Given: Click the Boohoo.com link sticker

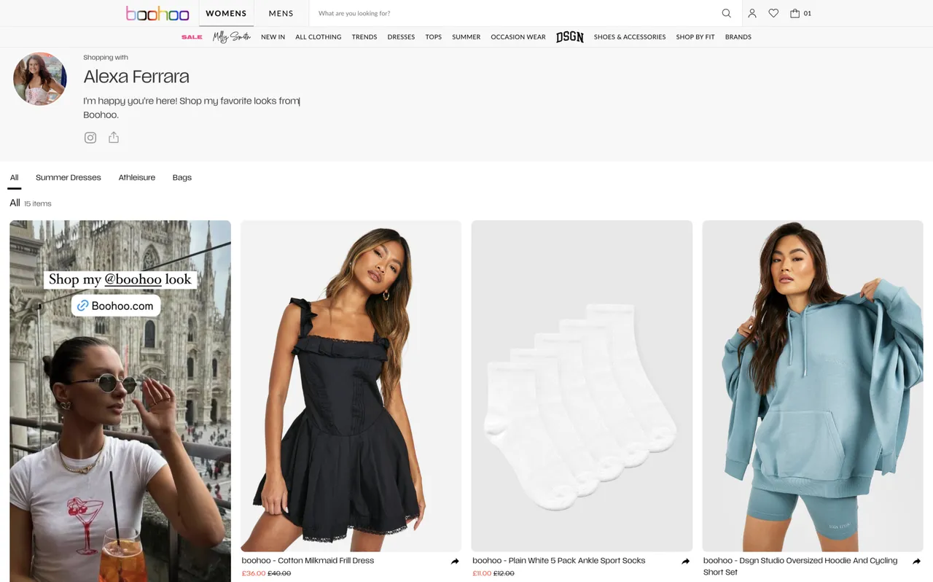Looking at the screenshot, I should coord(116,306).
